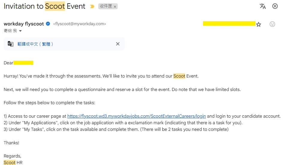Click sender name workday flyscoot

click(x=24, y=24)
